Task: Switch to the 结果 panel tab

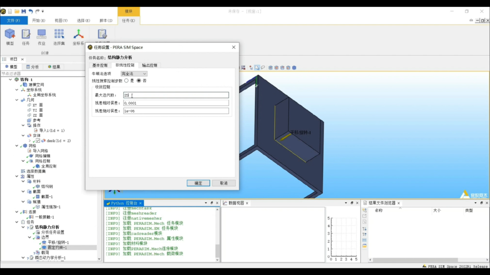Action: click(54, 67)
